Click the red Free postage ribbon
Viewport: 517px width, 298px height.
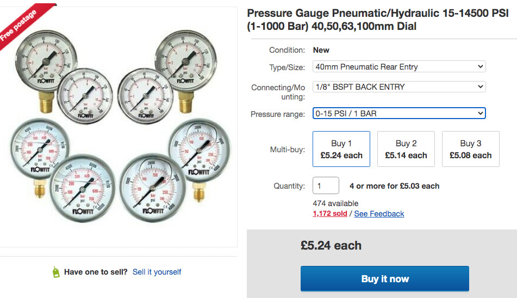(x=22, y=23)
